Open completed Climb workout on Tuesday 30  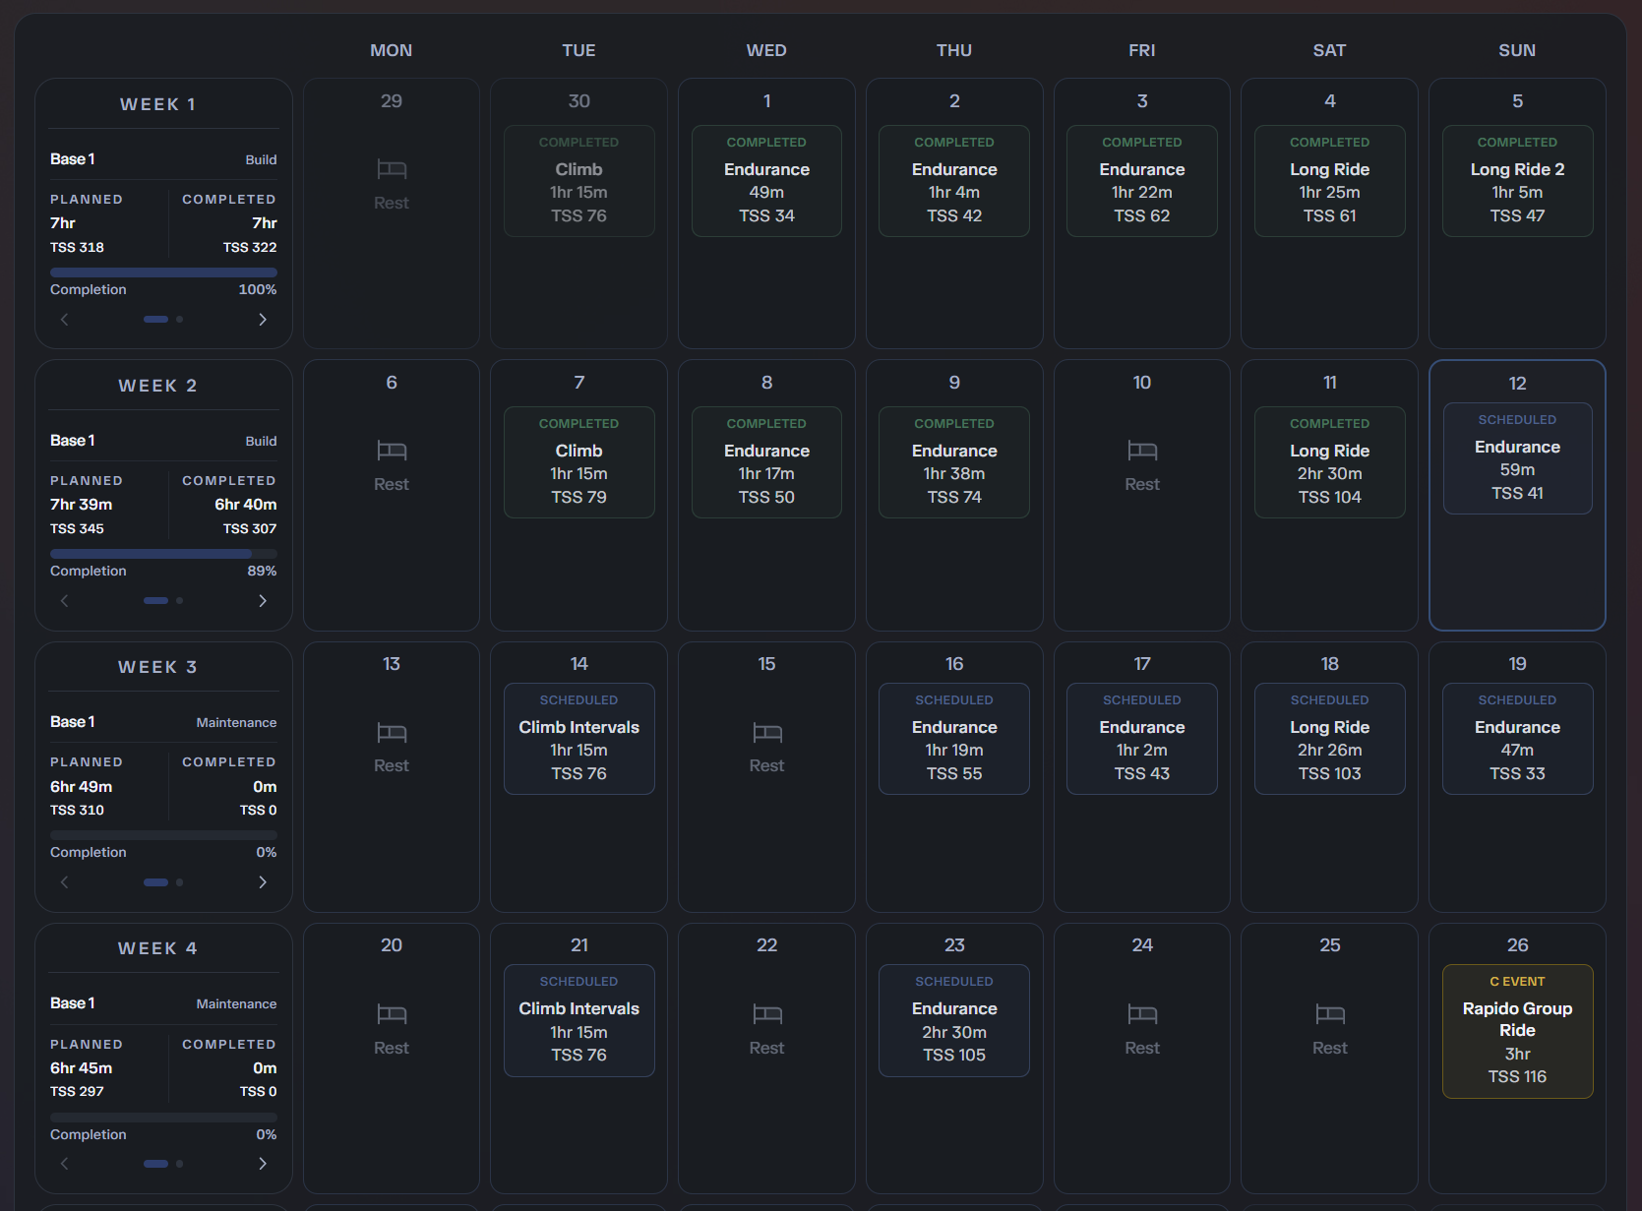pos(579,181)
